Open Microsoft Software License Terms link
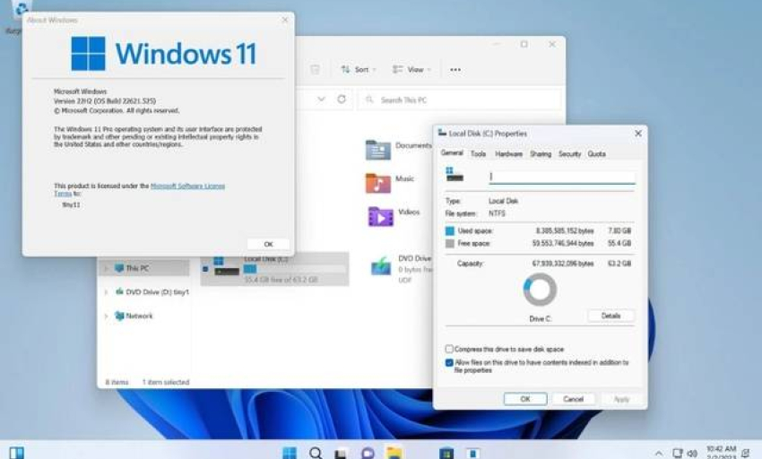 point(187,186)
